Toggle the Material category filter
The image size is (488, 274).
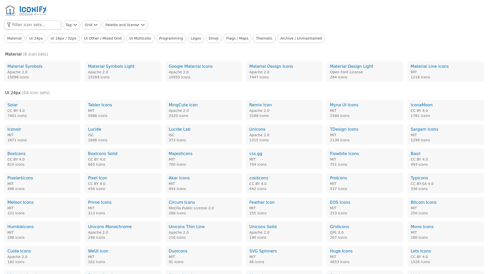click(14, 38)
